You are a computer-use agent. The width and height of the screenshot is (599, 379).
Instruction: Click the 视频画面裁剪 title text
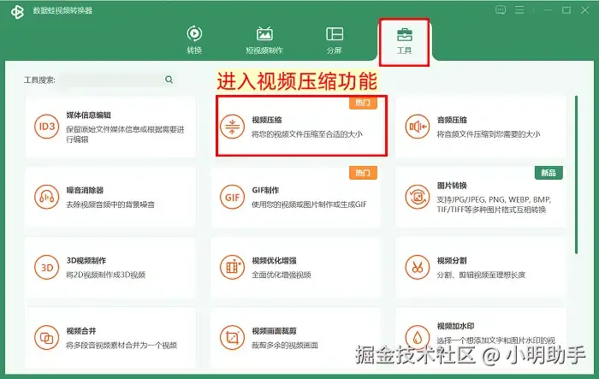click(275, 331)
